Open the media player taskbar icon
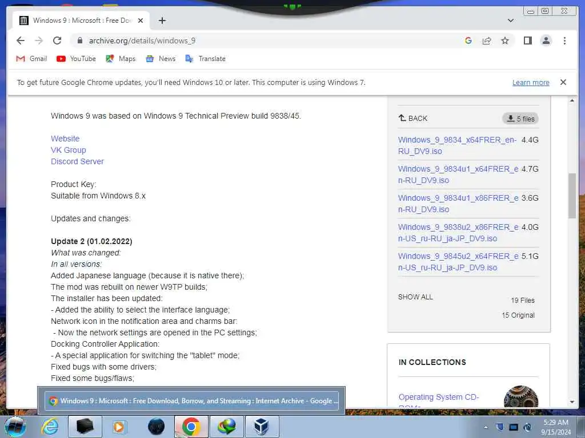This screenshot has height=438, width=585. coord(119,427)
